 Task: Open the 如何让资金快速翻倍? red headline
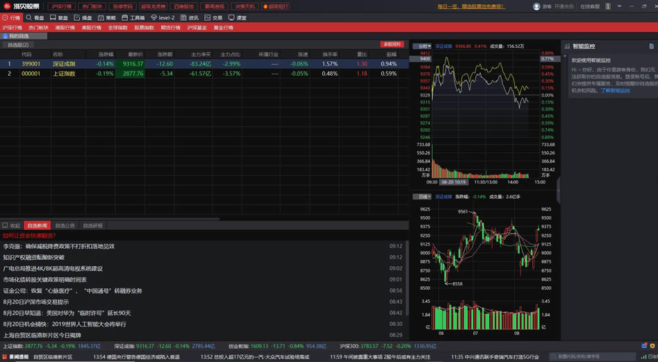pos(29,236)
